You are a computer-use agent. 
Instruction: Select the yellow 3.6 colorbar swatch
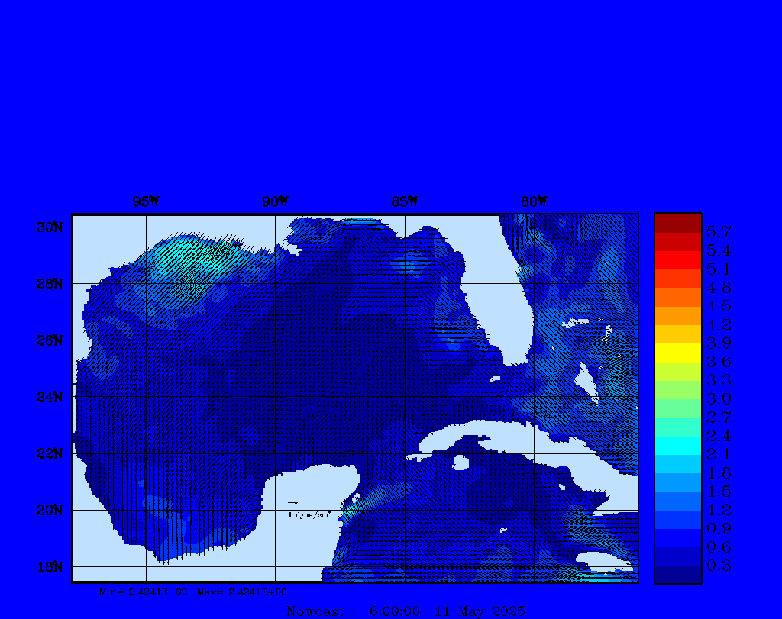(x=677, y=353)
